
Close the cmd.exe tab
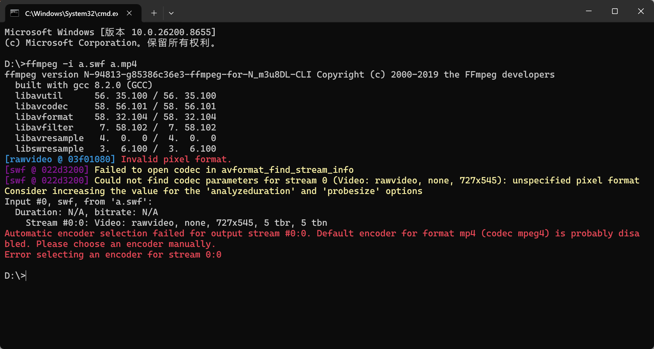[129, 13]
